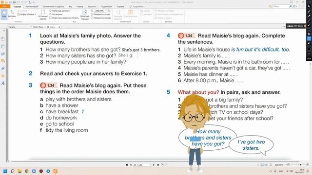Click the search input field
This screenshot has height=175, width=312.
(280, 6)
